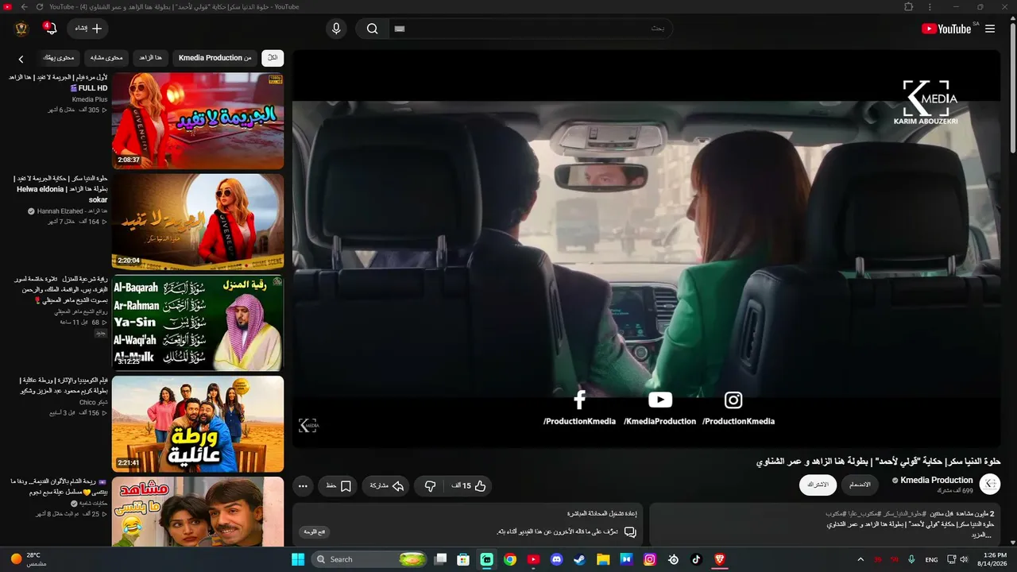Select the الكل (All) filter chip
Image resolution: width=1017 pixels, height=572 pixels.
[x=273, y=58]
